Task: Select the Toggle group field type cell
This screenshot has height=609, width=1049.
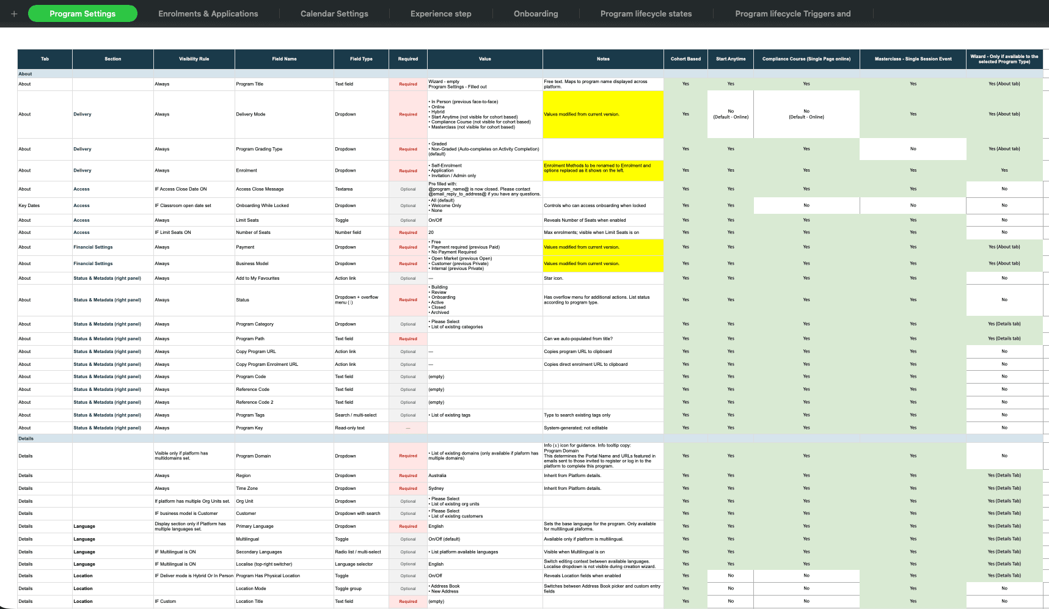Action: [x=361, y=589]
